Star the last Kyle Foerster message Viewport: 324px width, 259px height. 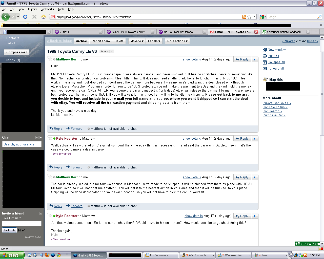pyautogui.click(x=50, y=216)
